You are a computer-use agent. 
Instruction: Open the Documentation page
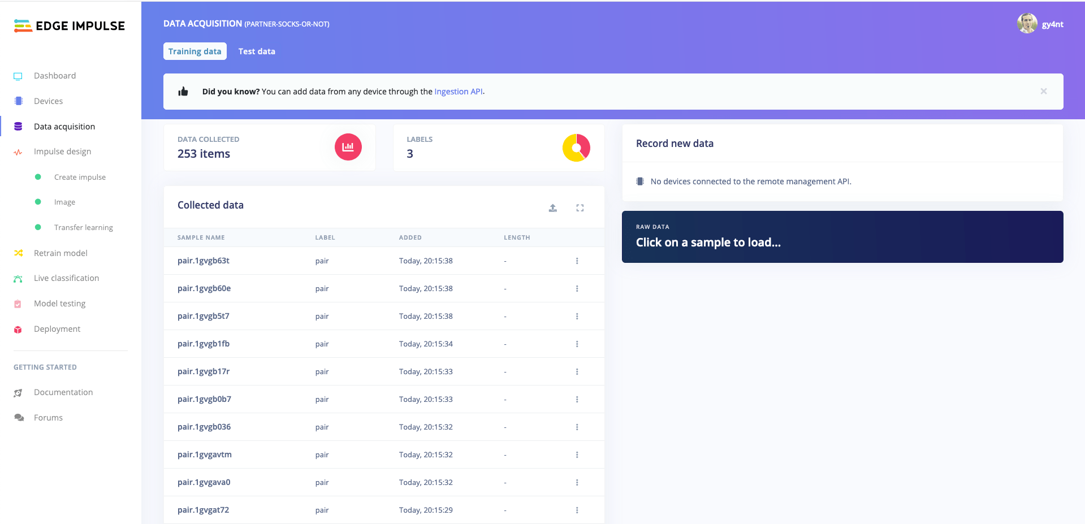63,392
